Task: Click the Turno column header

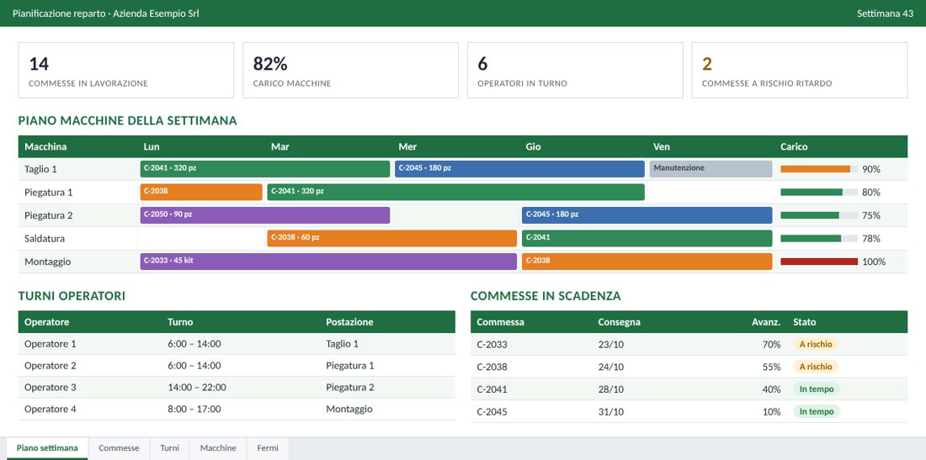Action: point(180,322)
